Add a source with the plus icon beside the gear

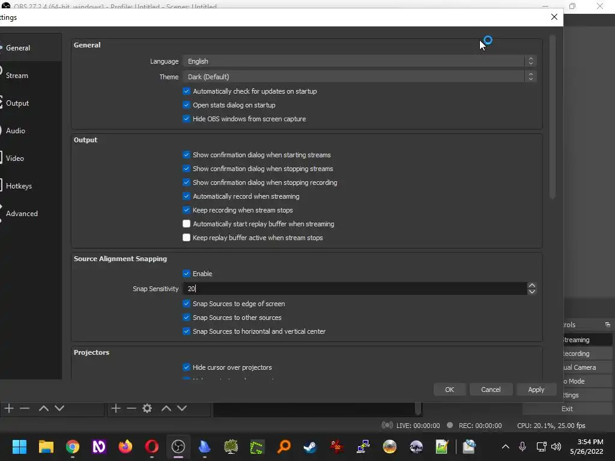pos(116,408)
